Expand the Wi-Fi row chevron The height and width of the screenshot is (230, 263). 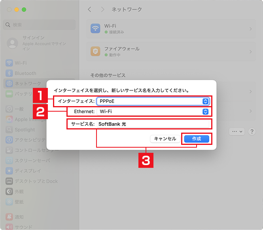(251, 29)
